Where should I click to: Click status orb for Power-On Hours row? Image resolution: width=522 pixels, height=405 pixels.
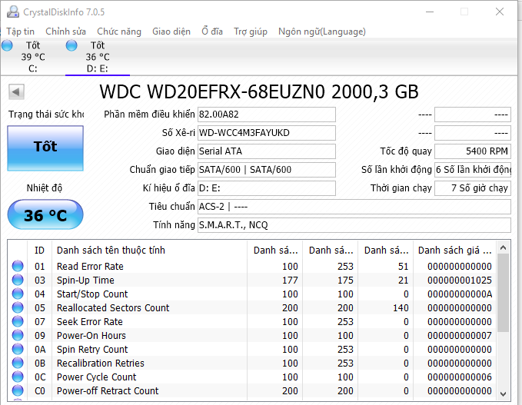18,335
